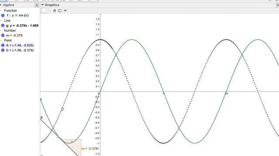Collapse the Function category in Algebra
279x156 pixels.
(x=1, y=10)
